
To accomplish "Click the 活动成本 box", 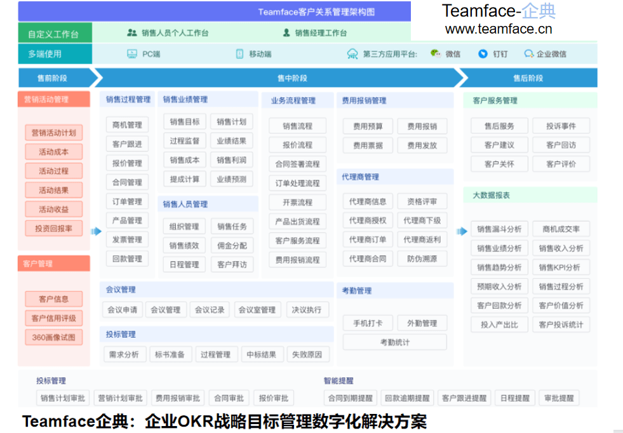I will point(53,152).
